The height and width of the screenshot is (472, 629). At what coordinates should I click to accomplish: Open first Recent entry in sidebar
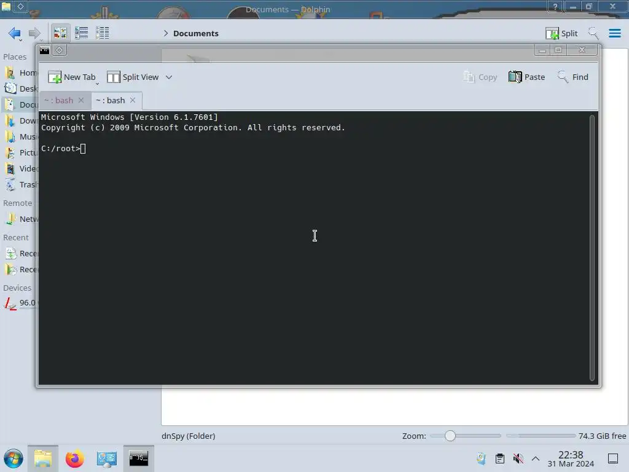[x=21, y=254]
